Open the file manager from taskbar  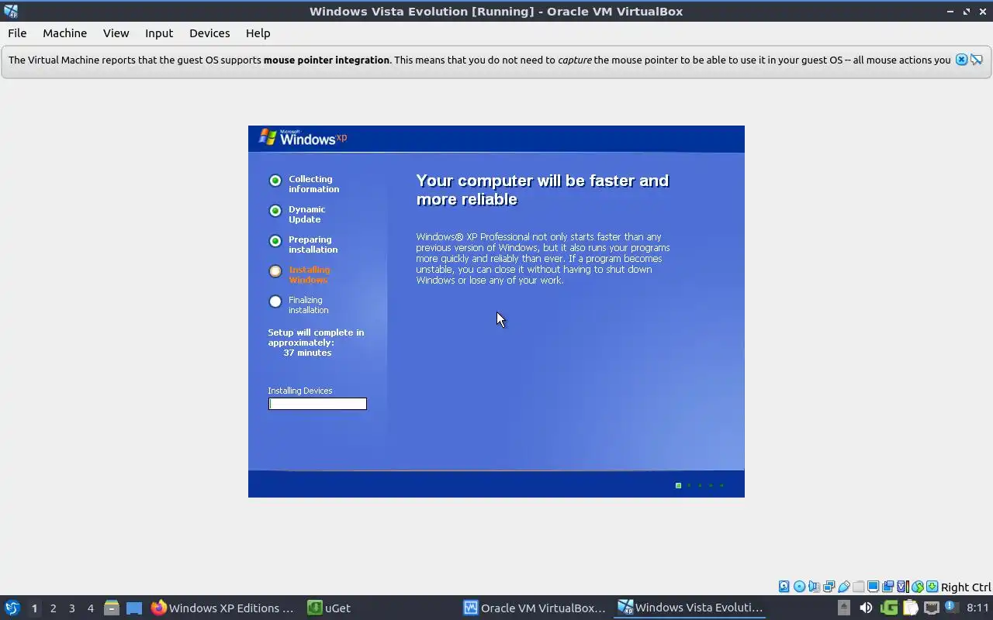click(x=112, y=608)
